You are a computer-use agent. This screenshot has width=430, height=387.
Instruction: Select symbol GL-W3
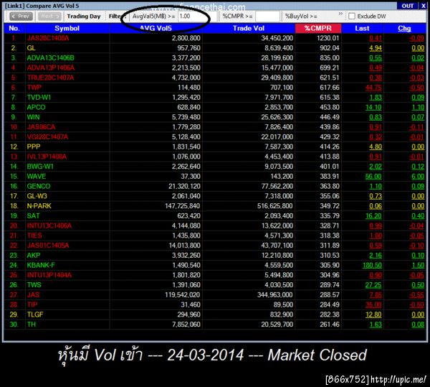(x=37, y=197)
